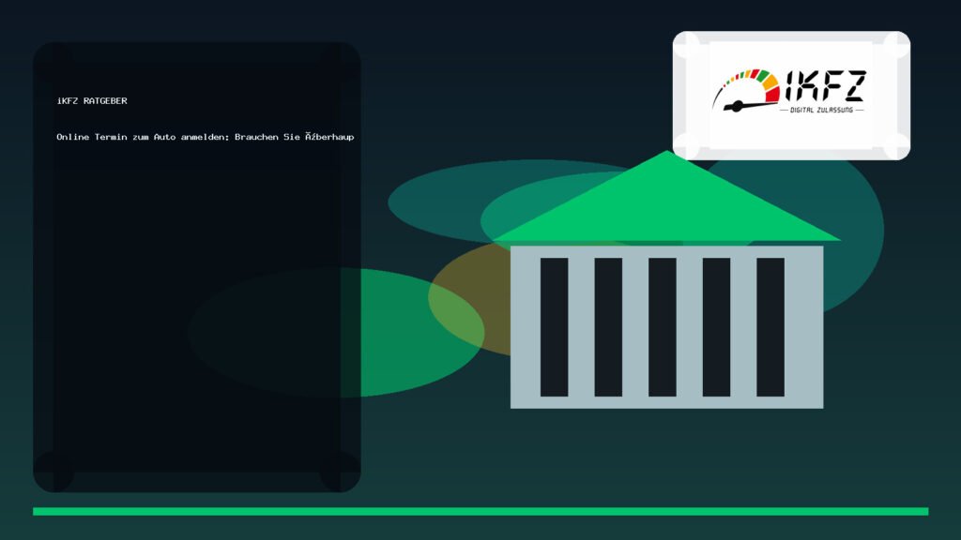Click the "DIGITAL ZULASSUNG" tagline under the logo
961x540 pixels.
(x=821, y=111)
